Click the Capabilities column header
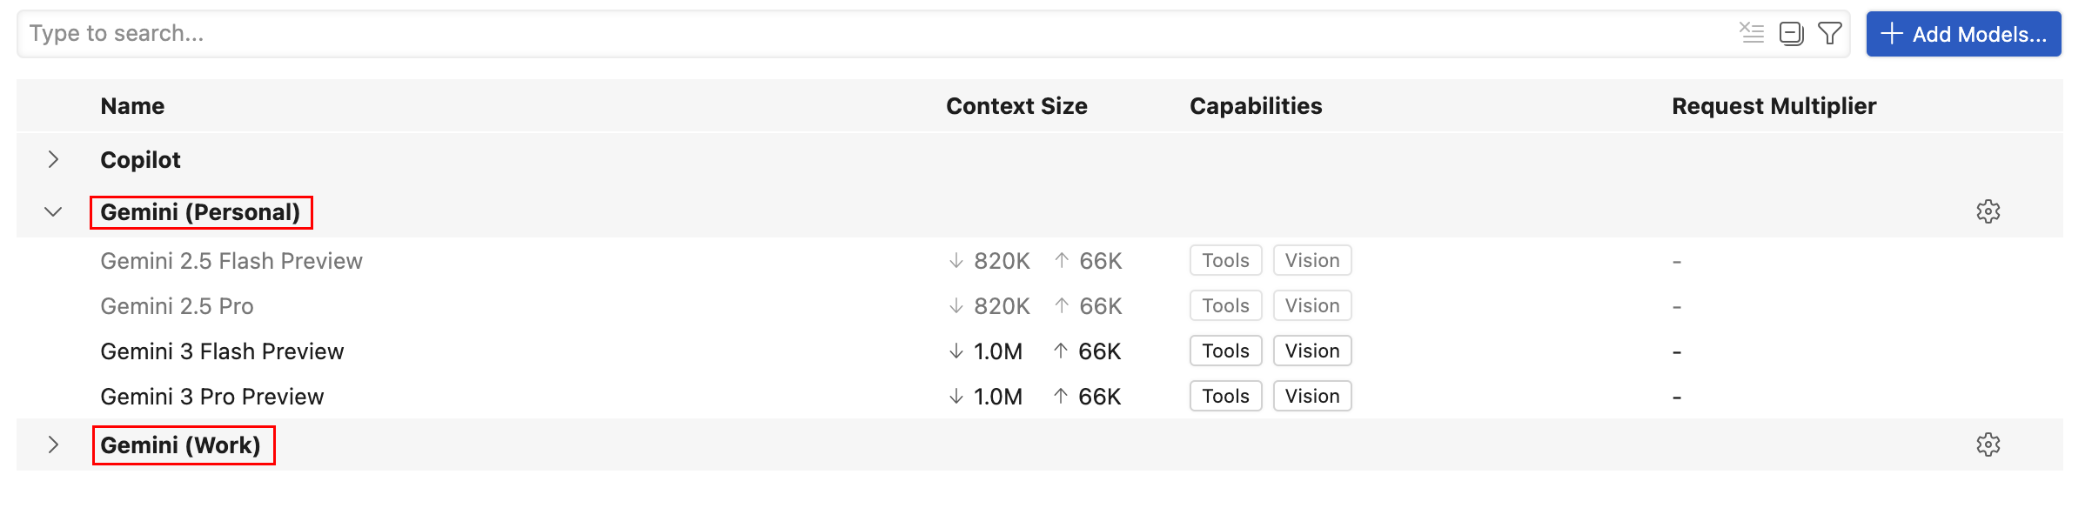The width and height of the screenshot is (2092, 508). coord(1256,106)
